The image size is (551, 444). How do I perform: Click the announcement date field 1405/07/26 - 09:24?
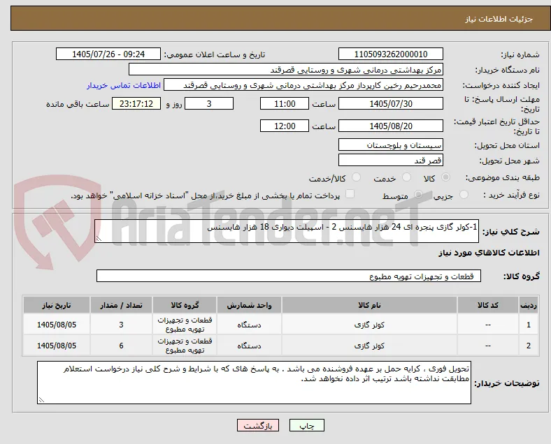point(108,54)
